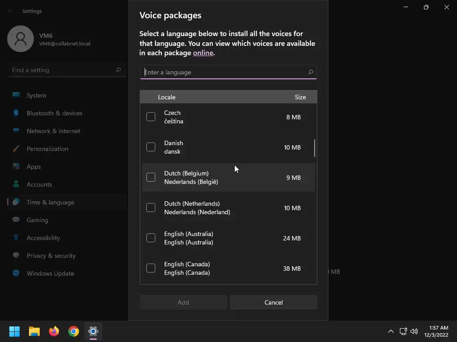The height and width of the screenshot is (342, 457).
Task: Select Time & language category
Action: [x=66, y=202]
